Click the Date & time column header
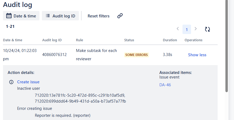This screenshot has width=234, height=120. (13, 40)
